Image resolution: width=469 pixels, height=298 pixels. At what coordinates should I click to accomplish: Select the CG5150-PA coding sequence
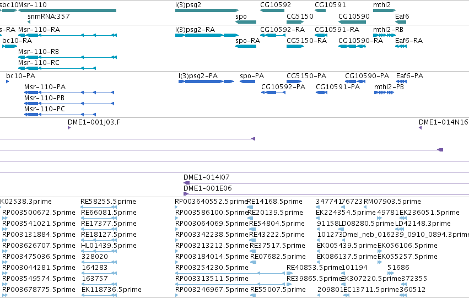[294, 82]
